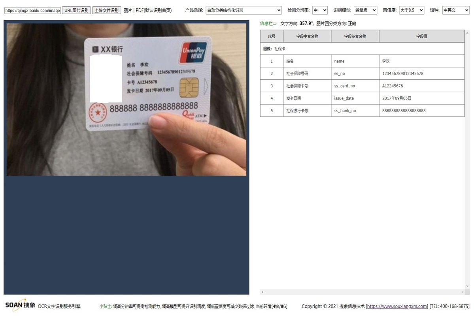
Task: Open the 置信度 dropdown
Action: pyautogui.click(x=411, y=10)
